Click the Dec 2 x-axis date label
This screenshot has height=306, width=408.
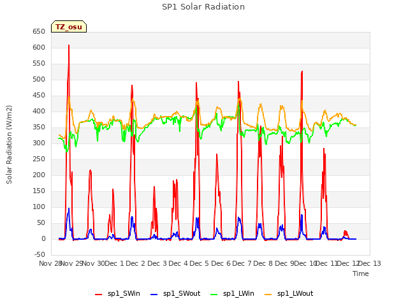135,263
